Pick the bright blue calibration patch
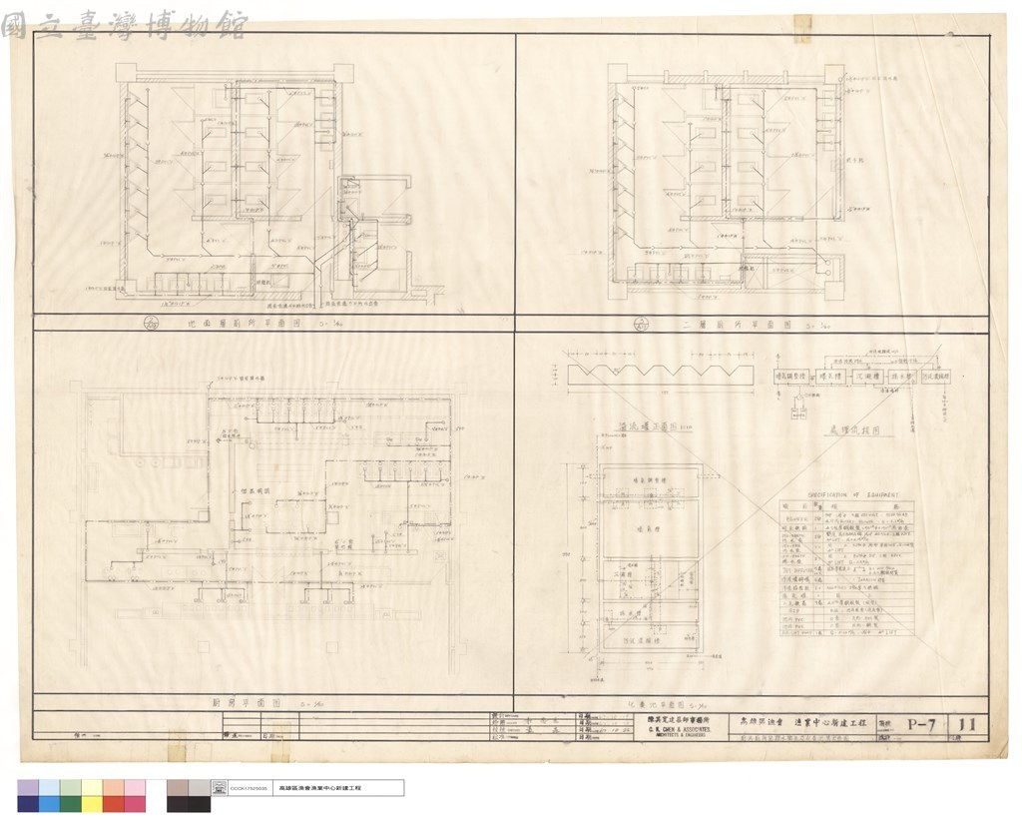 pos(50,804)
